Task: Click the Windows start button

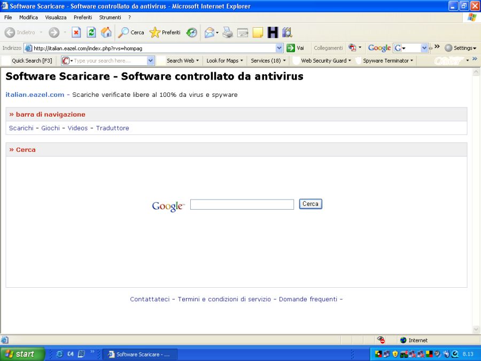Action: [x=22, y=354]
